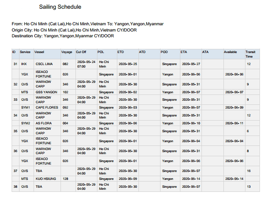Screen dimensions: 267x201
Task: Click the IHX service cell
Action: pyautogui.click(x=24, y=64)
